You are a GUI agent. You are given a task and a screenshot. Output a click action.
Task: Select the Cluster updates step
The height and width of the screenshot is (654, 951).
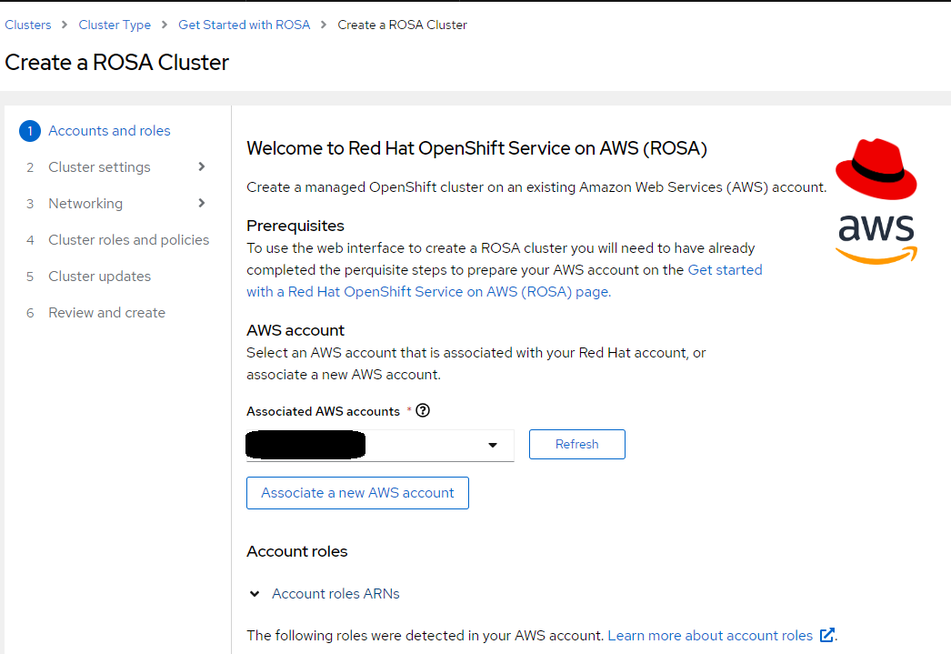click(99, 276)
